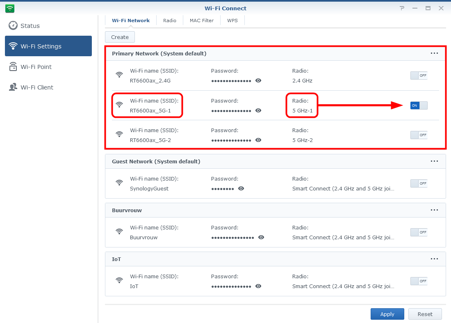The width and height of the screenshot is (451, 323).
Task: Maximize the Wi-Fi Connect window
Action: (x=428, y=8)
